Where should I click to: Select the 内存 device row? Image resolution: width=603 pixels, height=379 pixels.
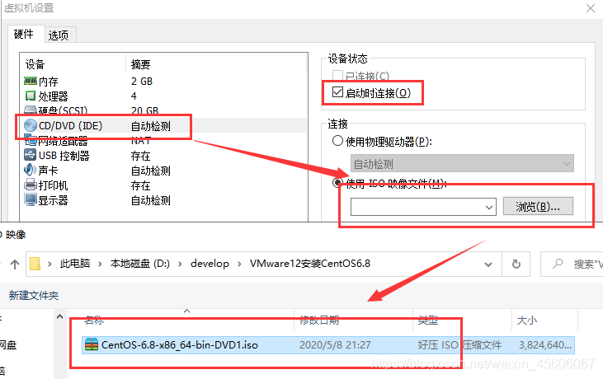(163, 81)
